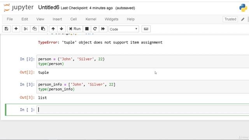Open the command palette keyboard icon
249x140 pixels.
point(146,29)
